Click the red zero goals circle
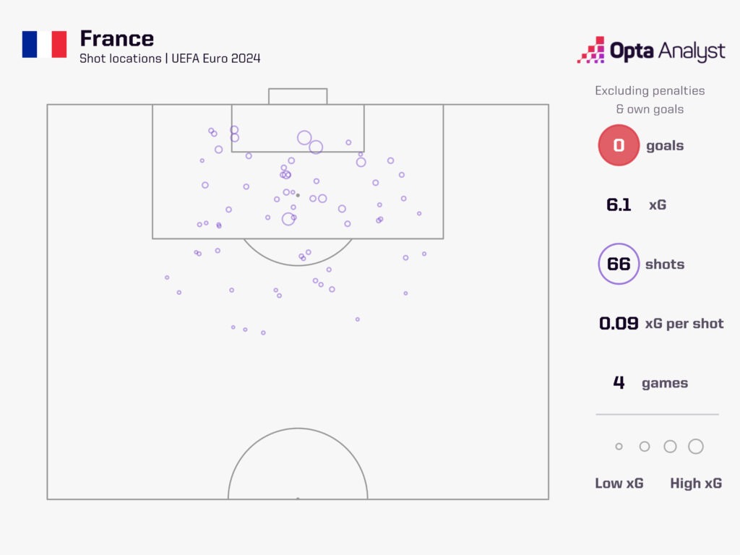 (619, 145)
